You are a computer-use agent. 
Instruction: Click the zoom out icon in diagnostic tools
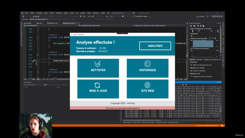coord(201,26)
